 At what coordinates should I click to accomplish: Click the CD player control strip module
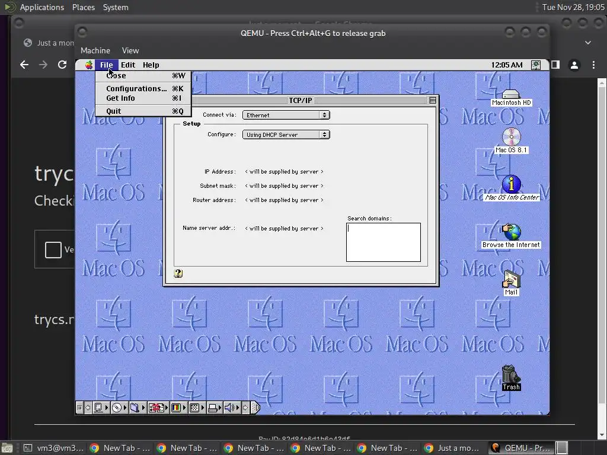coord(119,408)
